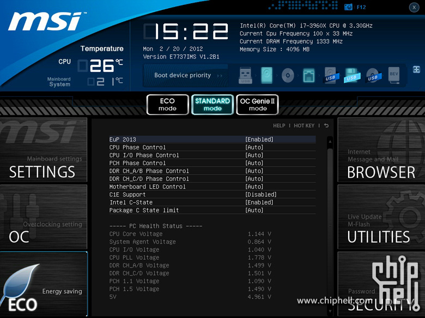This screenshot has width=425, height=318.
Task: Click the Intel Core i7-3960X CPU line
Action: 306,26
